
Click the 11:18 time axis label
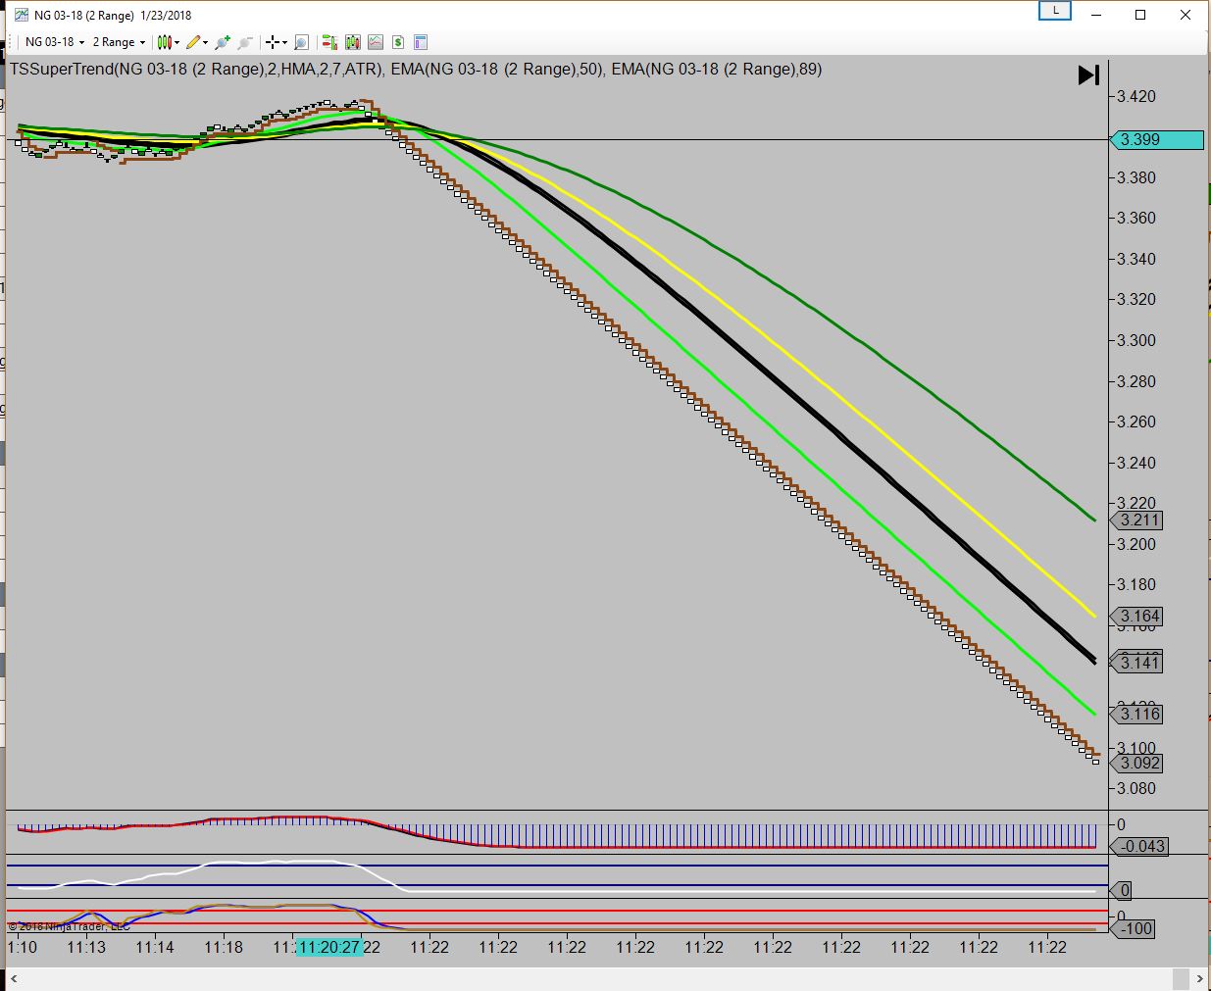click(224, 947)
